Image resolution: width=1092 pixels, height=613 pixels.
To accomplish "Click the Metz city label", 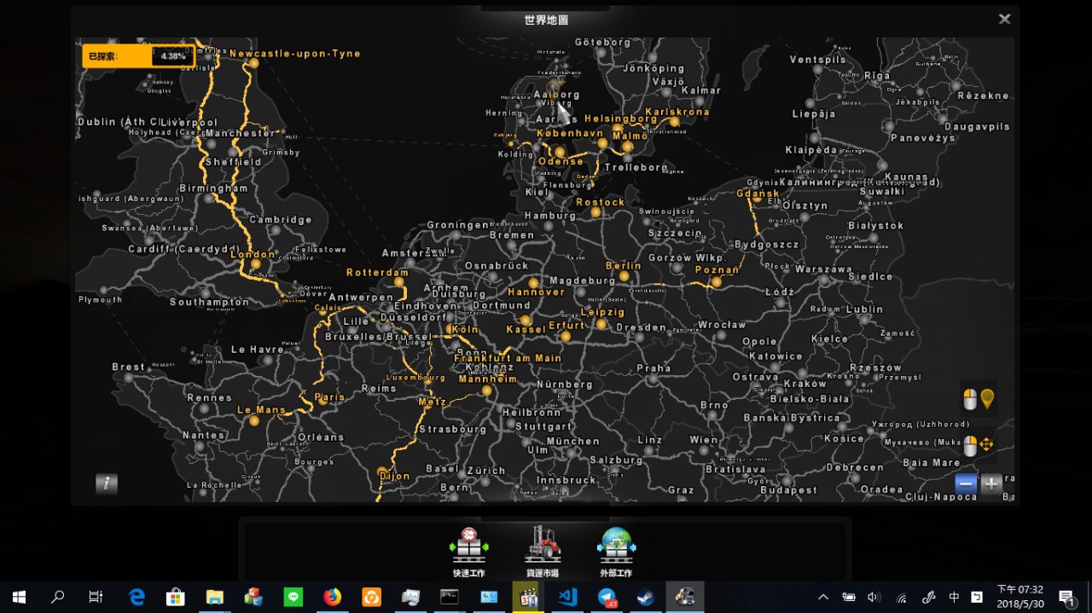I will pyautogui.click(x=433, y=402).
